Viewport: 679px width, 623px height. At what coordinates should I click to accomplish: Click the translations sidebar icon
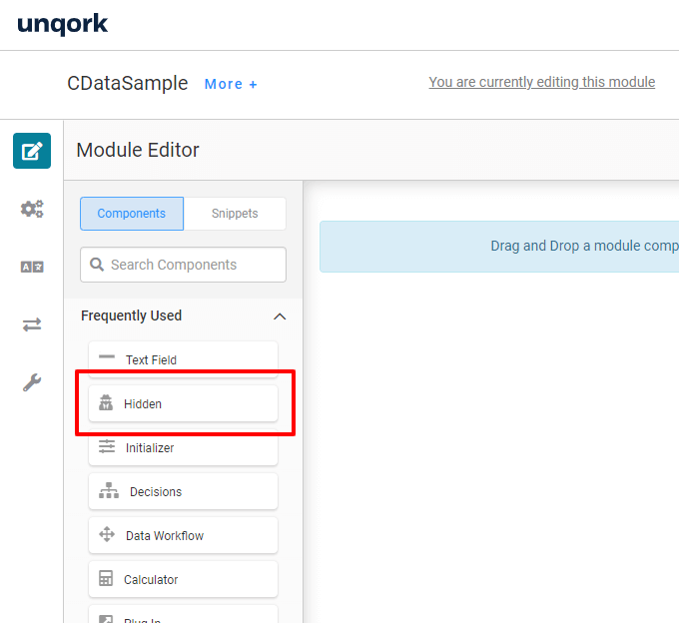(32, 267)
